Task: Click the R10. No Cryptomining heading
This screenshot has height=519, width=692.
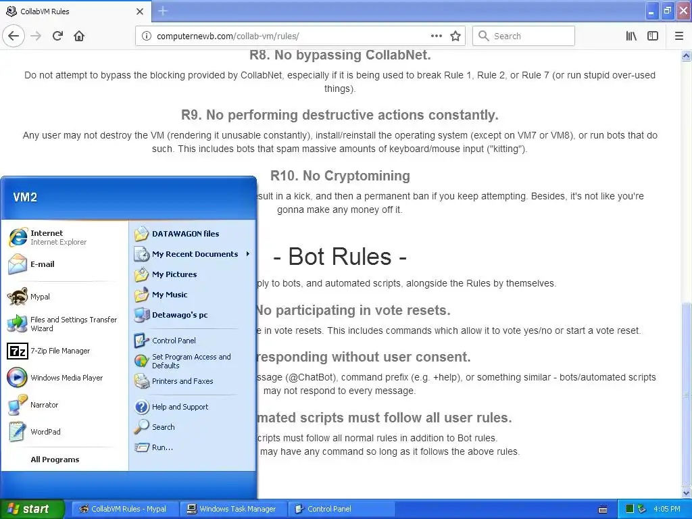Action: point(340,176)
